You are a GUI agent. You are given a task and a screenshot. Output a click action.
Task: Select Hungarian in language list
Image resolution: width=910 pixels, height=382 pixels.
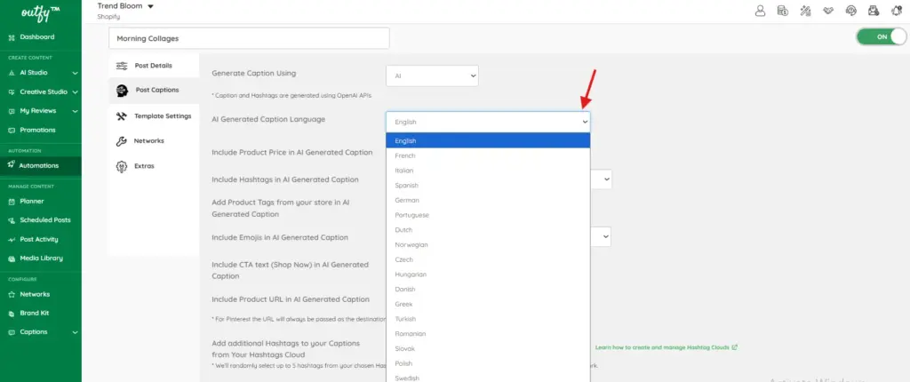click(x=488, y=275)
